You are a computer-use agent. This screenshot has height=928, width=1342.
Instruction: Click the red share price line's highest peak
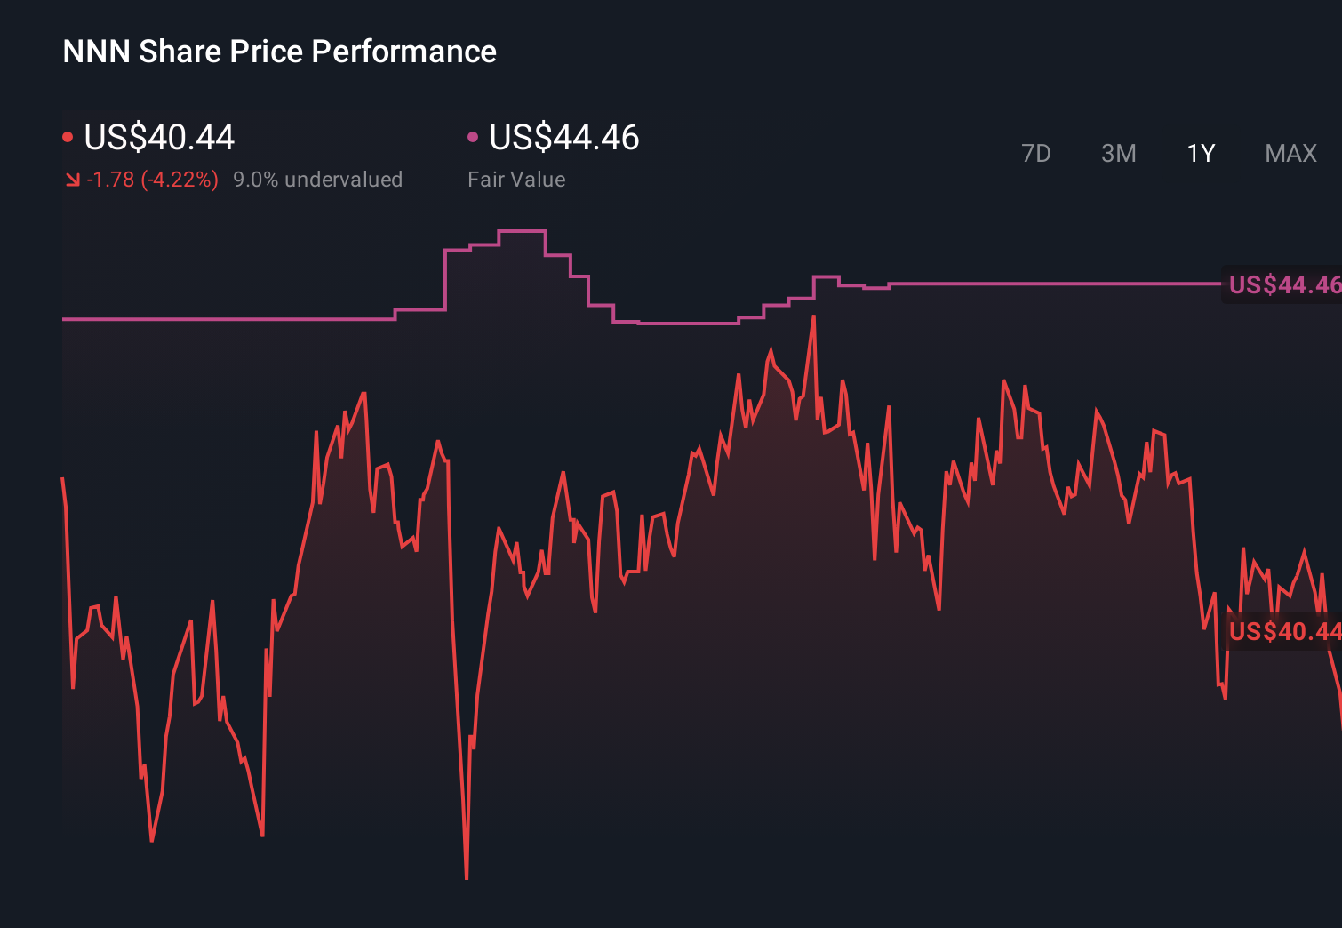tap(816, 316)
